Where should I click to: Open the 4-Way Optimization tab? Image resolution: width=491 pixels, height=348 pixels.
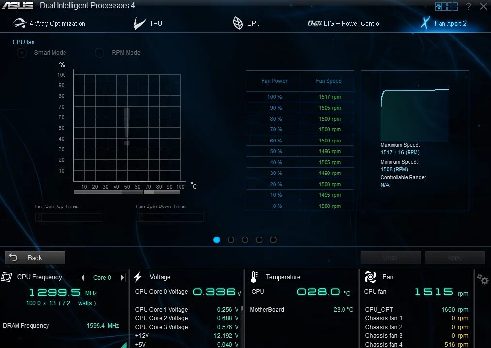[49, 23]
